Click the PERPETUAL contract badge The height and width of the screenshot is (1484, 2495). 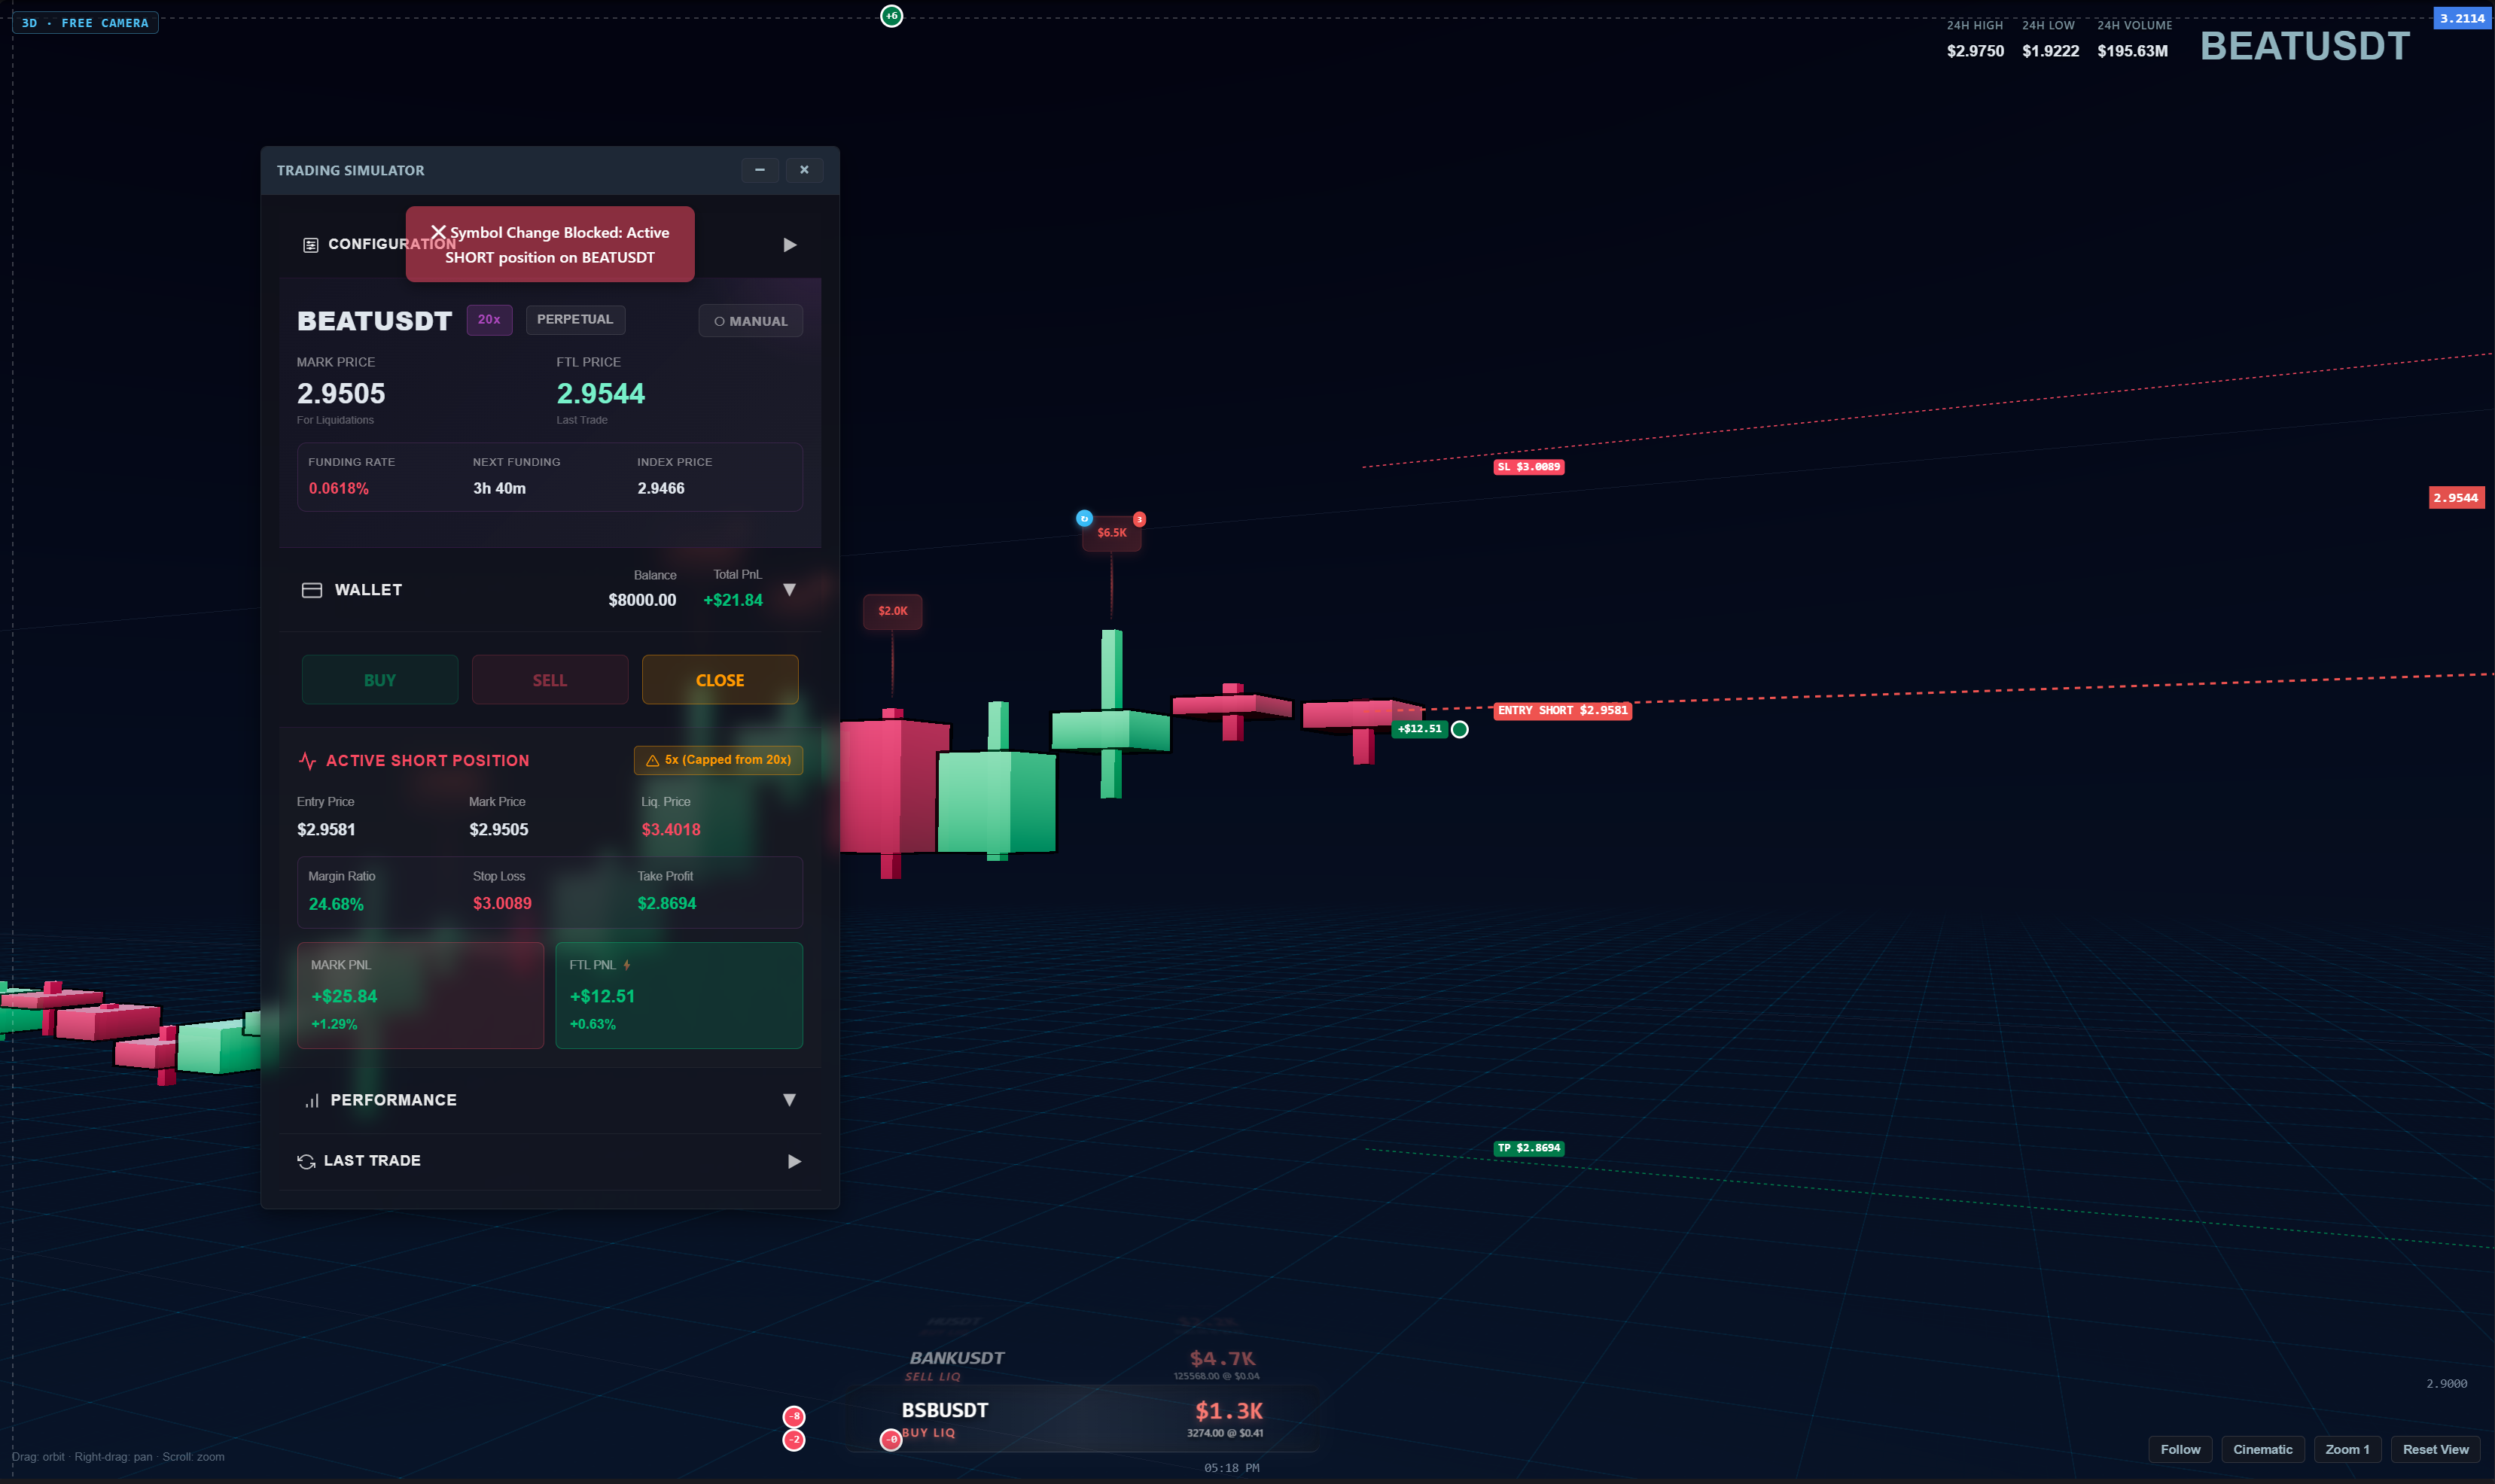tap(575, 320)
